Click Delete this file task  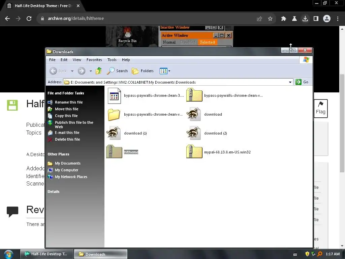point(67,139)
